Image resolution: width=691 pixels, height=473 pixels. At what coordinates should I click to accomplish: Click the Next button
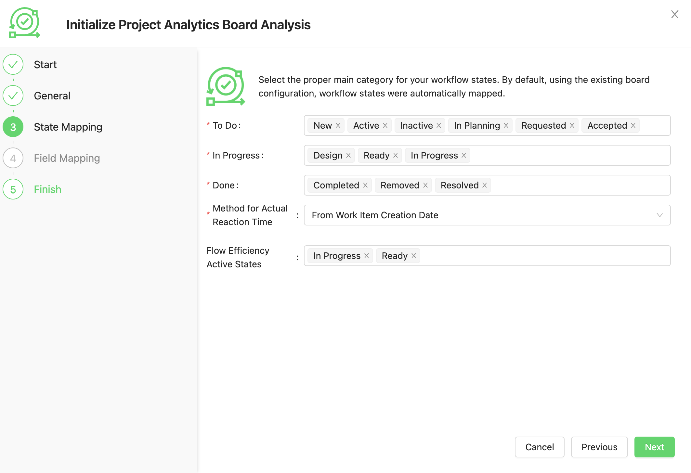(654, 447)
